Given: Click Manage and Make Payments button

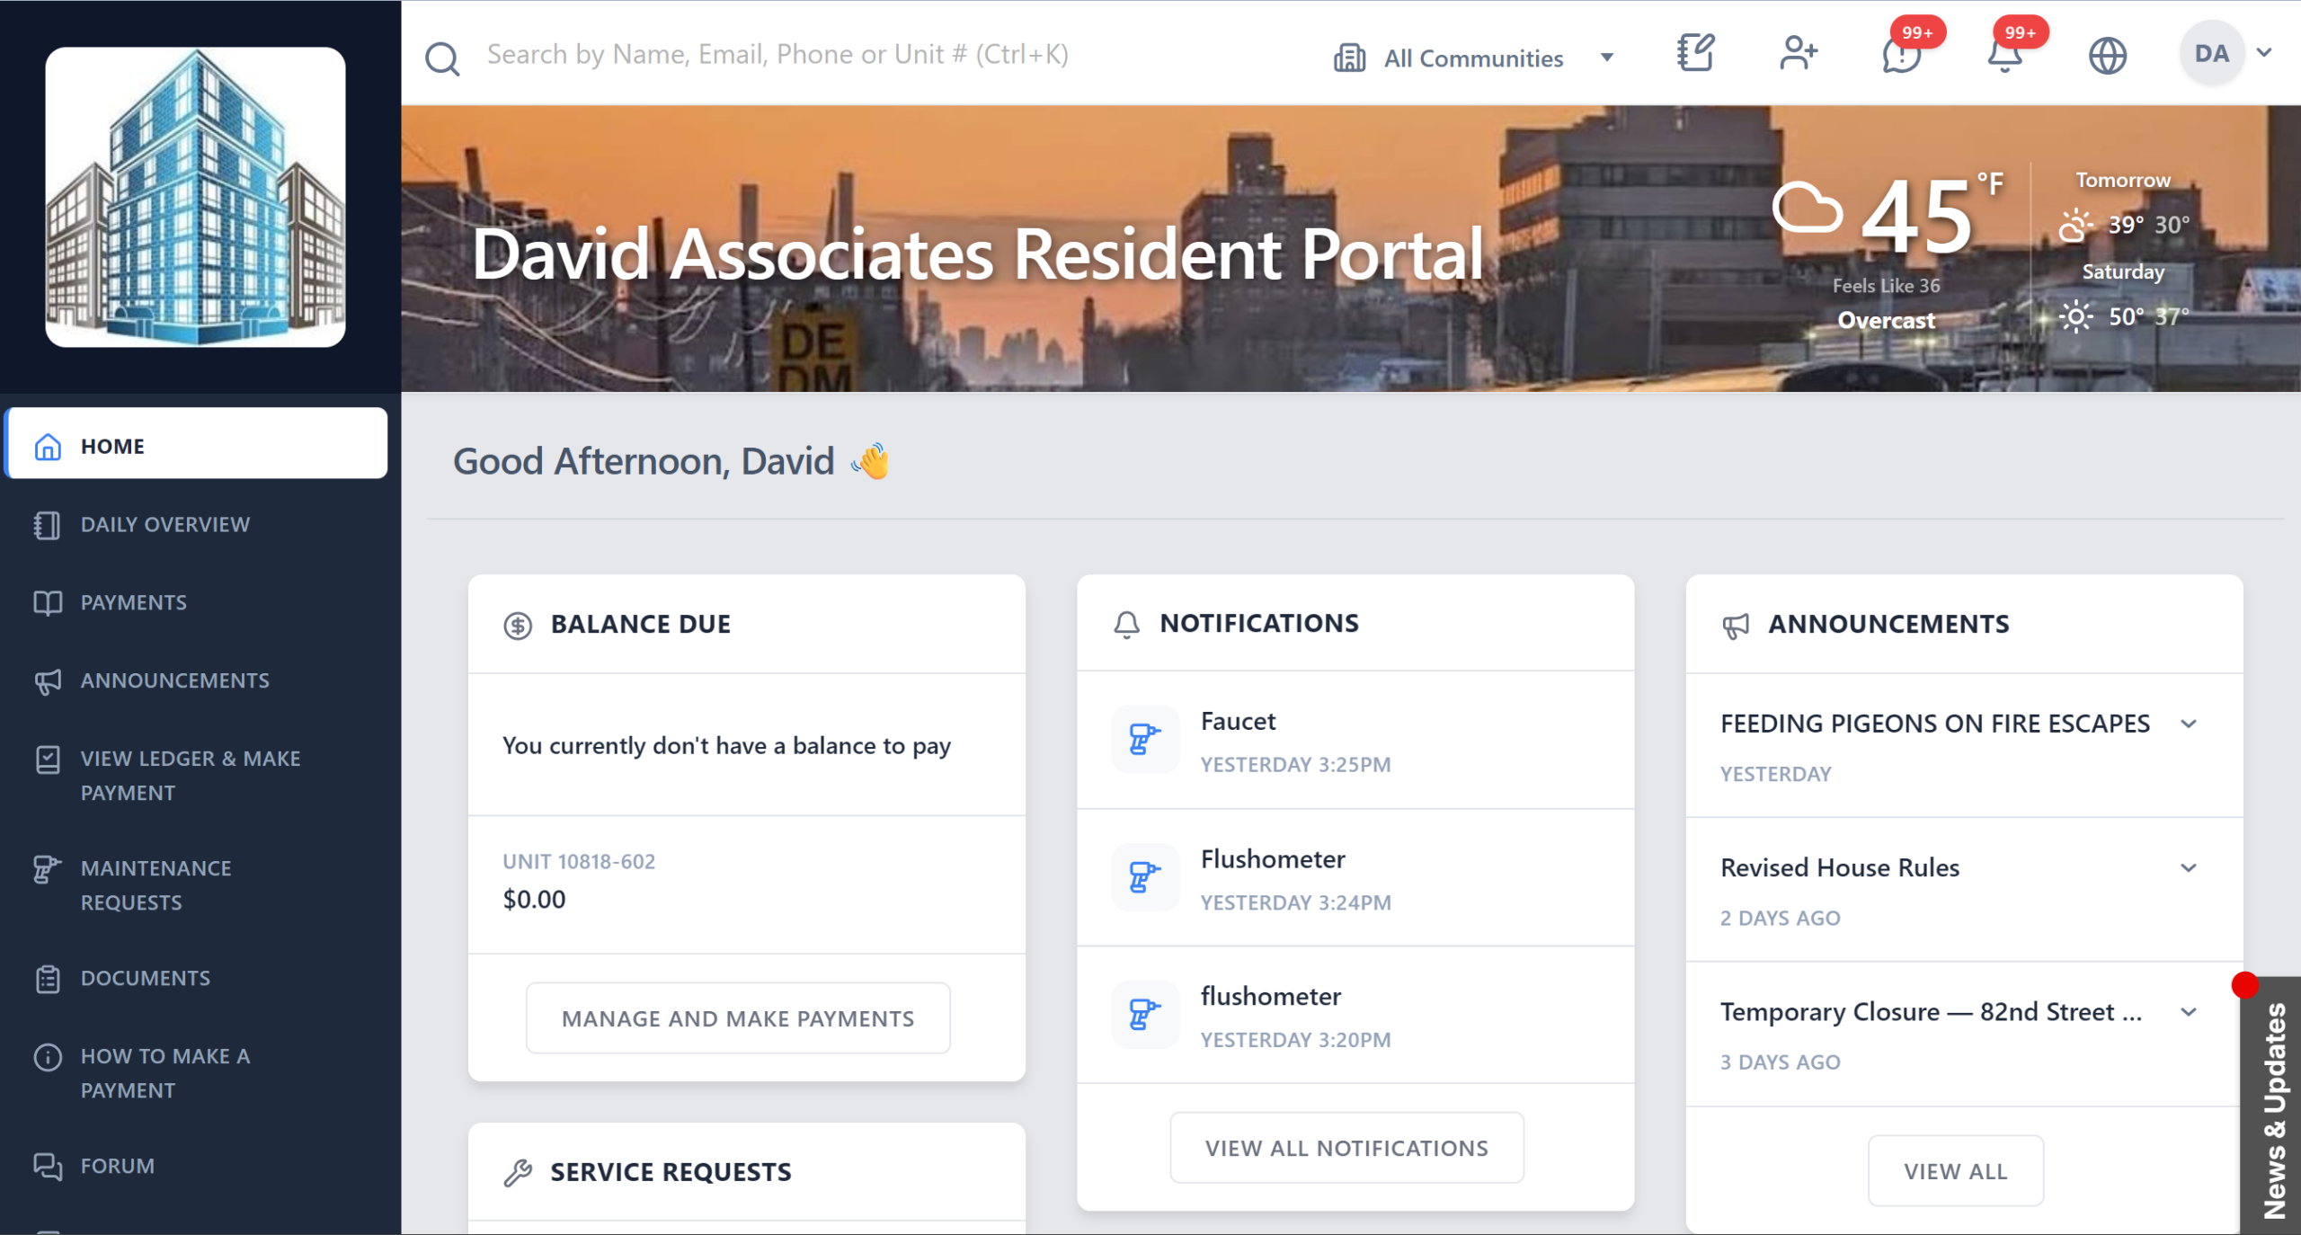Looking at the screenshot, I should click(x=738, y=1017).
